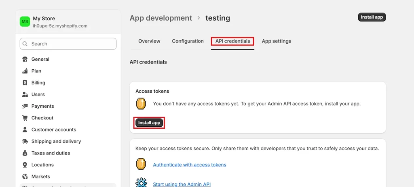Switch to the Overview tab

click(149, 41)
